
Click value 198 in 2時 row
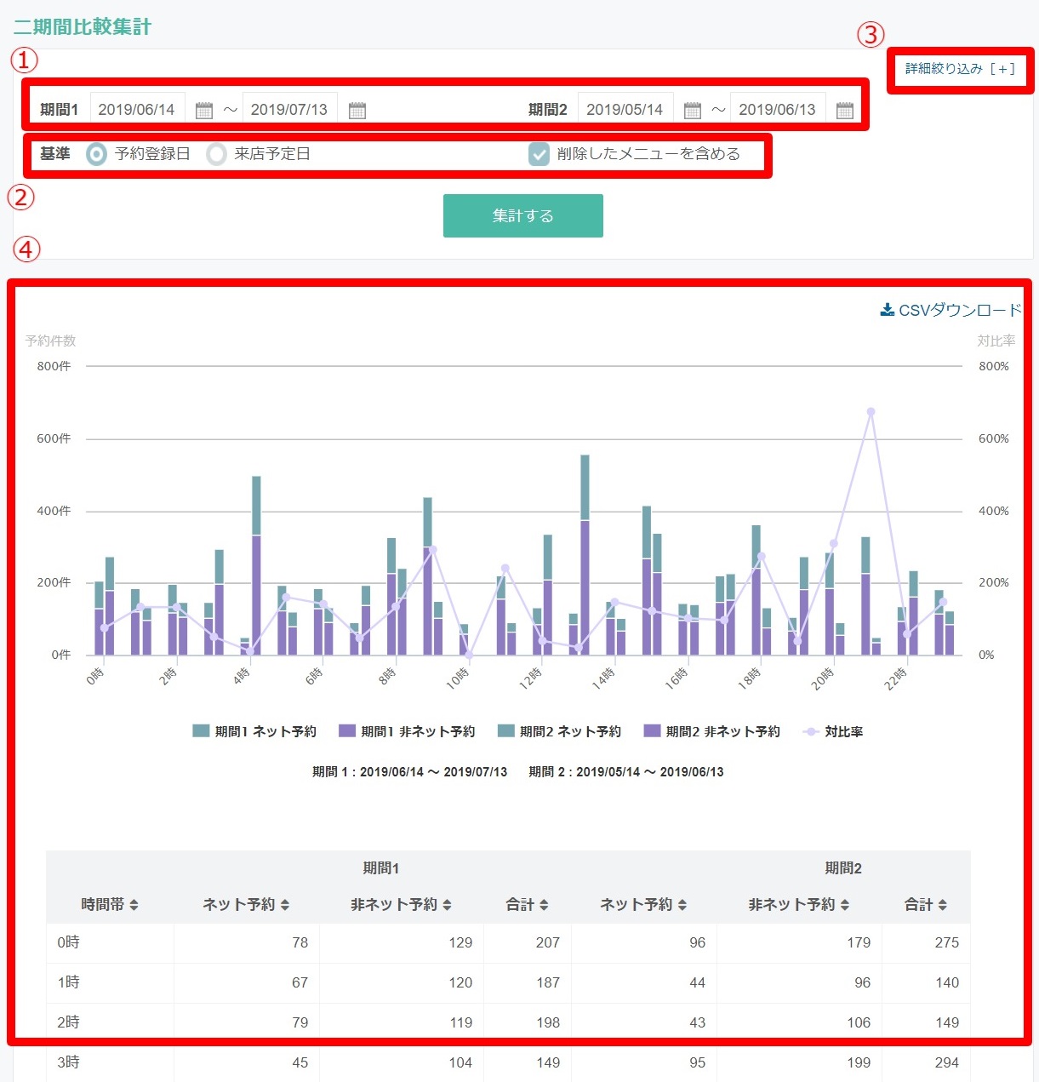coord(548,1022)
